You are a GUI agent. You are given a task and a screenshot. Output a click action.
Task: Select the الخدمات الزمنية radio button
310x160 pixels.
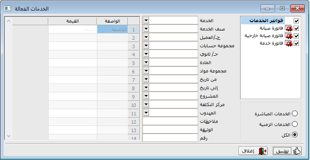tap(295, 124)
